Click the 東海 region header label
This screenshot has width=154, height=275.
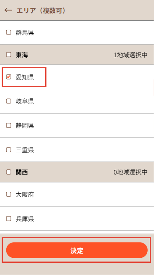click(22, 55)
